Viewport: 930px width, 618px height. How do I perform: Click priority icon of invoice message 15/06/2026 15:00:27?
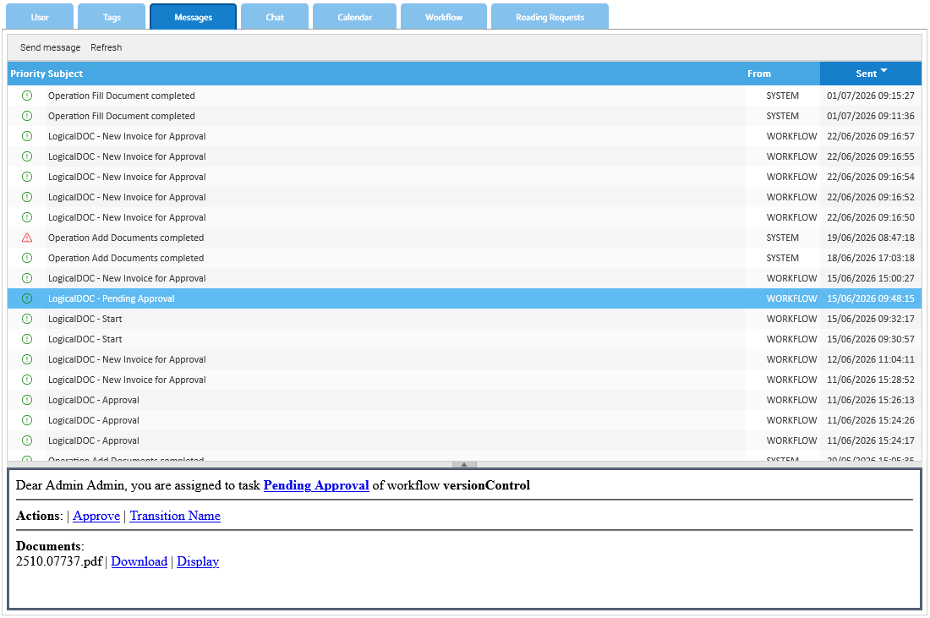[x=27, y=278]
